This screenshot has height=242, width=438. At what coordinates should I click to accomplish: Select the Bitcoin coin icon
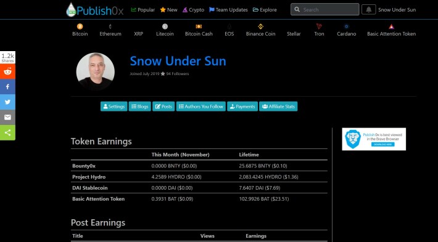[80, 26]
